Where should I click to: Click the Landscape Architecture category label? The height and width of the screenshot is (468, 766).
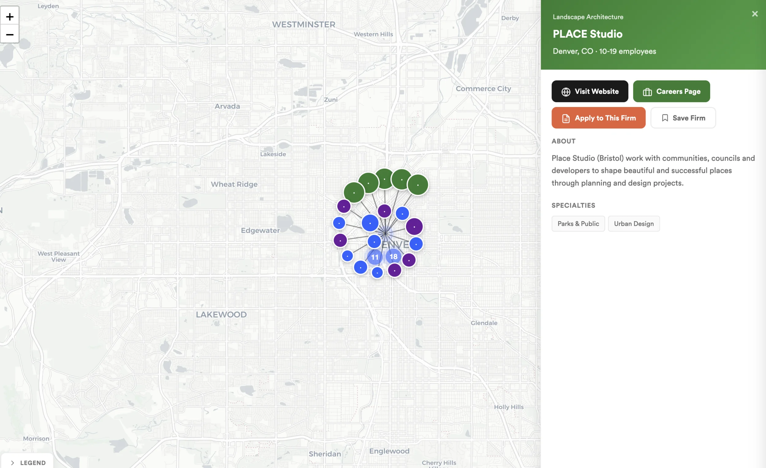point(588,17)
